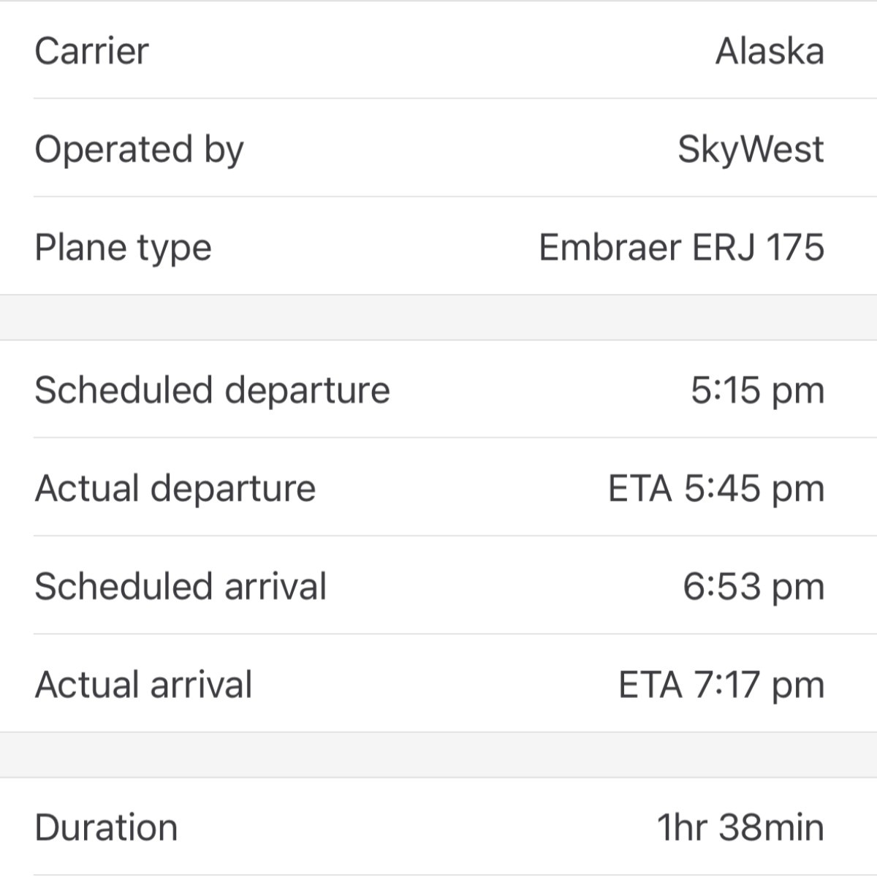
Task: Tap the Operated by row
Action: [438, 148]
